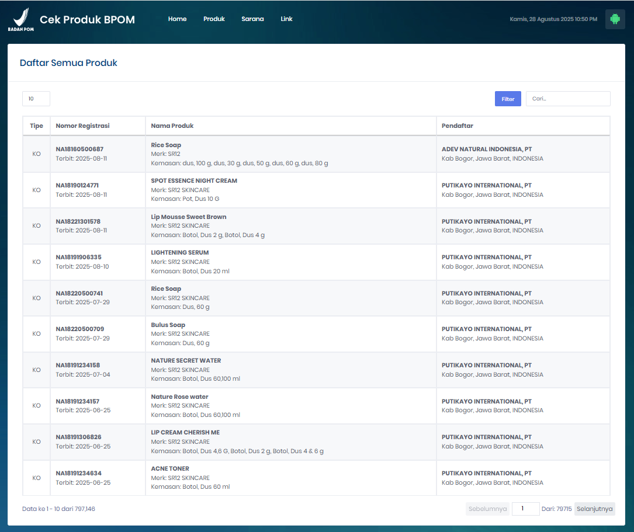Click the green Android app icon

(x=615, y=19)
